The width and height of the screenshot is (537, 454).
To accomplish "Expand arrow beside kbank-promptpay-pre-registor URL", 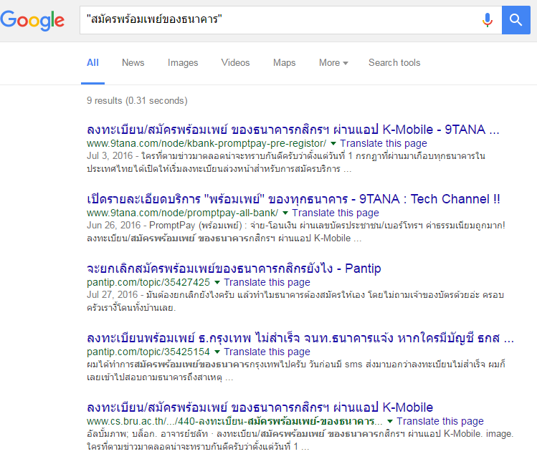I will (x=333, y=143).
